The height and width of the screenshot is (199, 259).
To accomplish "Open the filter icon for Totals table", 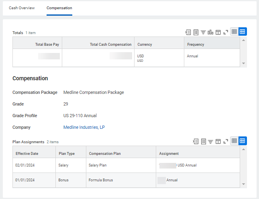I will click(x=203, y=32).
